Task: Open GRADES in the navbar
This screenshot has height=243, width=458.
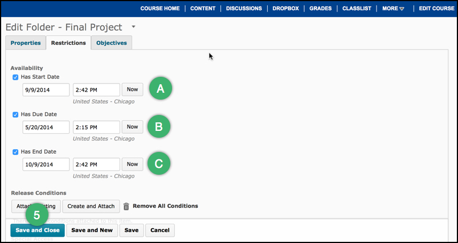Action: [320, 9]
